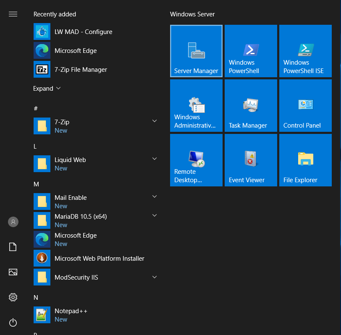Expand the Recently added list
The width and height of the screenshot is (341, 335).
coord(47,89)
